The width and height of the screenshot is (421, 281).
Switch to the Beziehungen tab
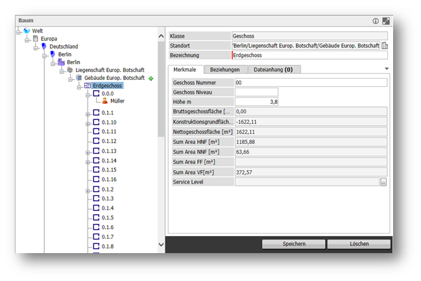pyautogui.click(x=225, y=69)
